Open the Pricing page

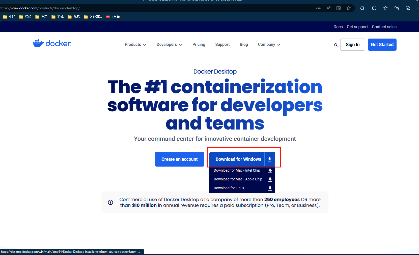199,45
